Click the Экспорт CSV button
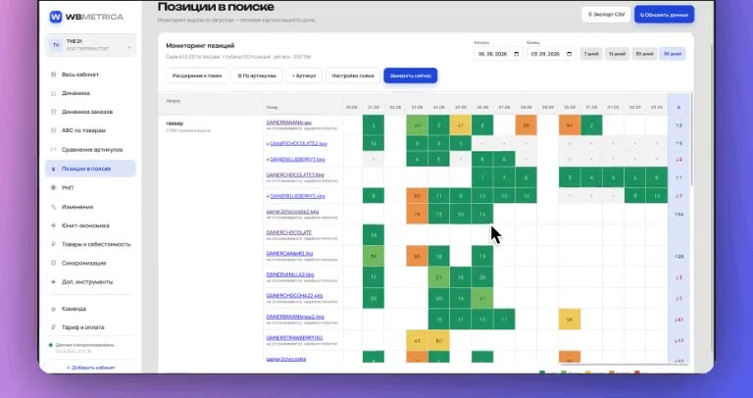This screenshot has height=398, width=753. (606, 15)
